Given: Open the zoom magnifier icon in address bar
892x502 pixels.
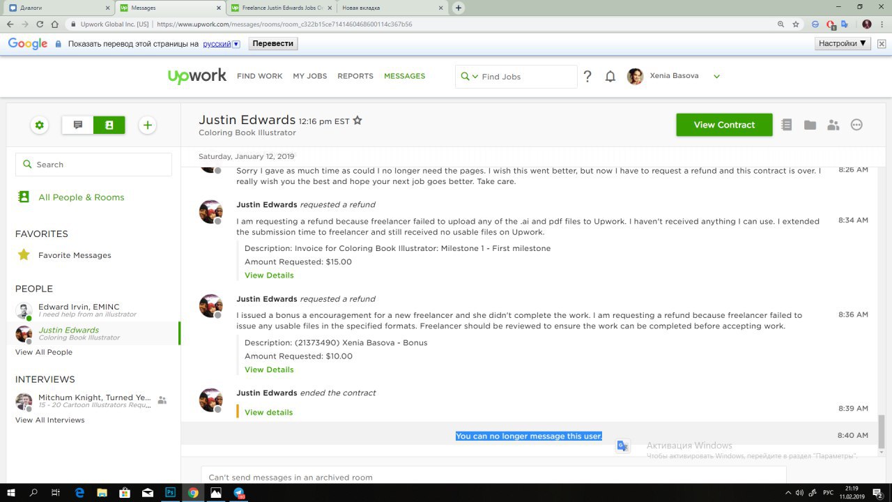Looking at the screenshot, I should coord(781,24).
